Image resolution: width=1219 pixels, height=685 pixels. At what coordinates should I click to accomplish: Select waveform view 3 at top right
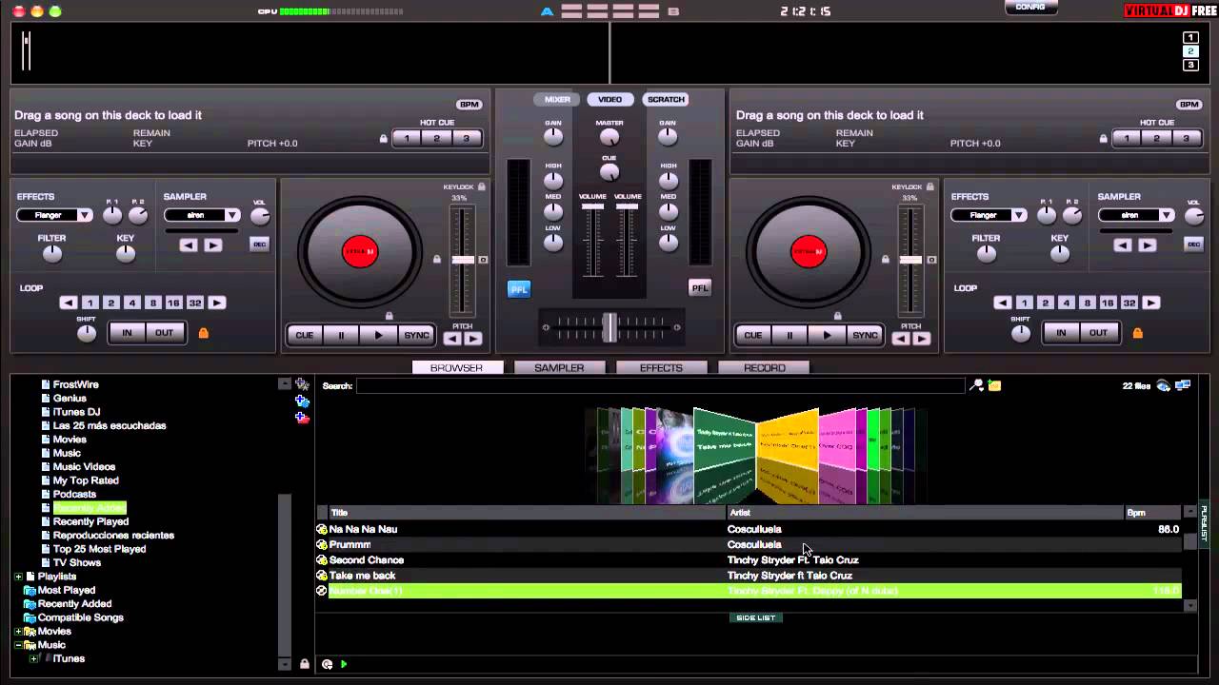click(1190, 66)
